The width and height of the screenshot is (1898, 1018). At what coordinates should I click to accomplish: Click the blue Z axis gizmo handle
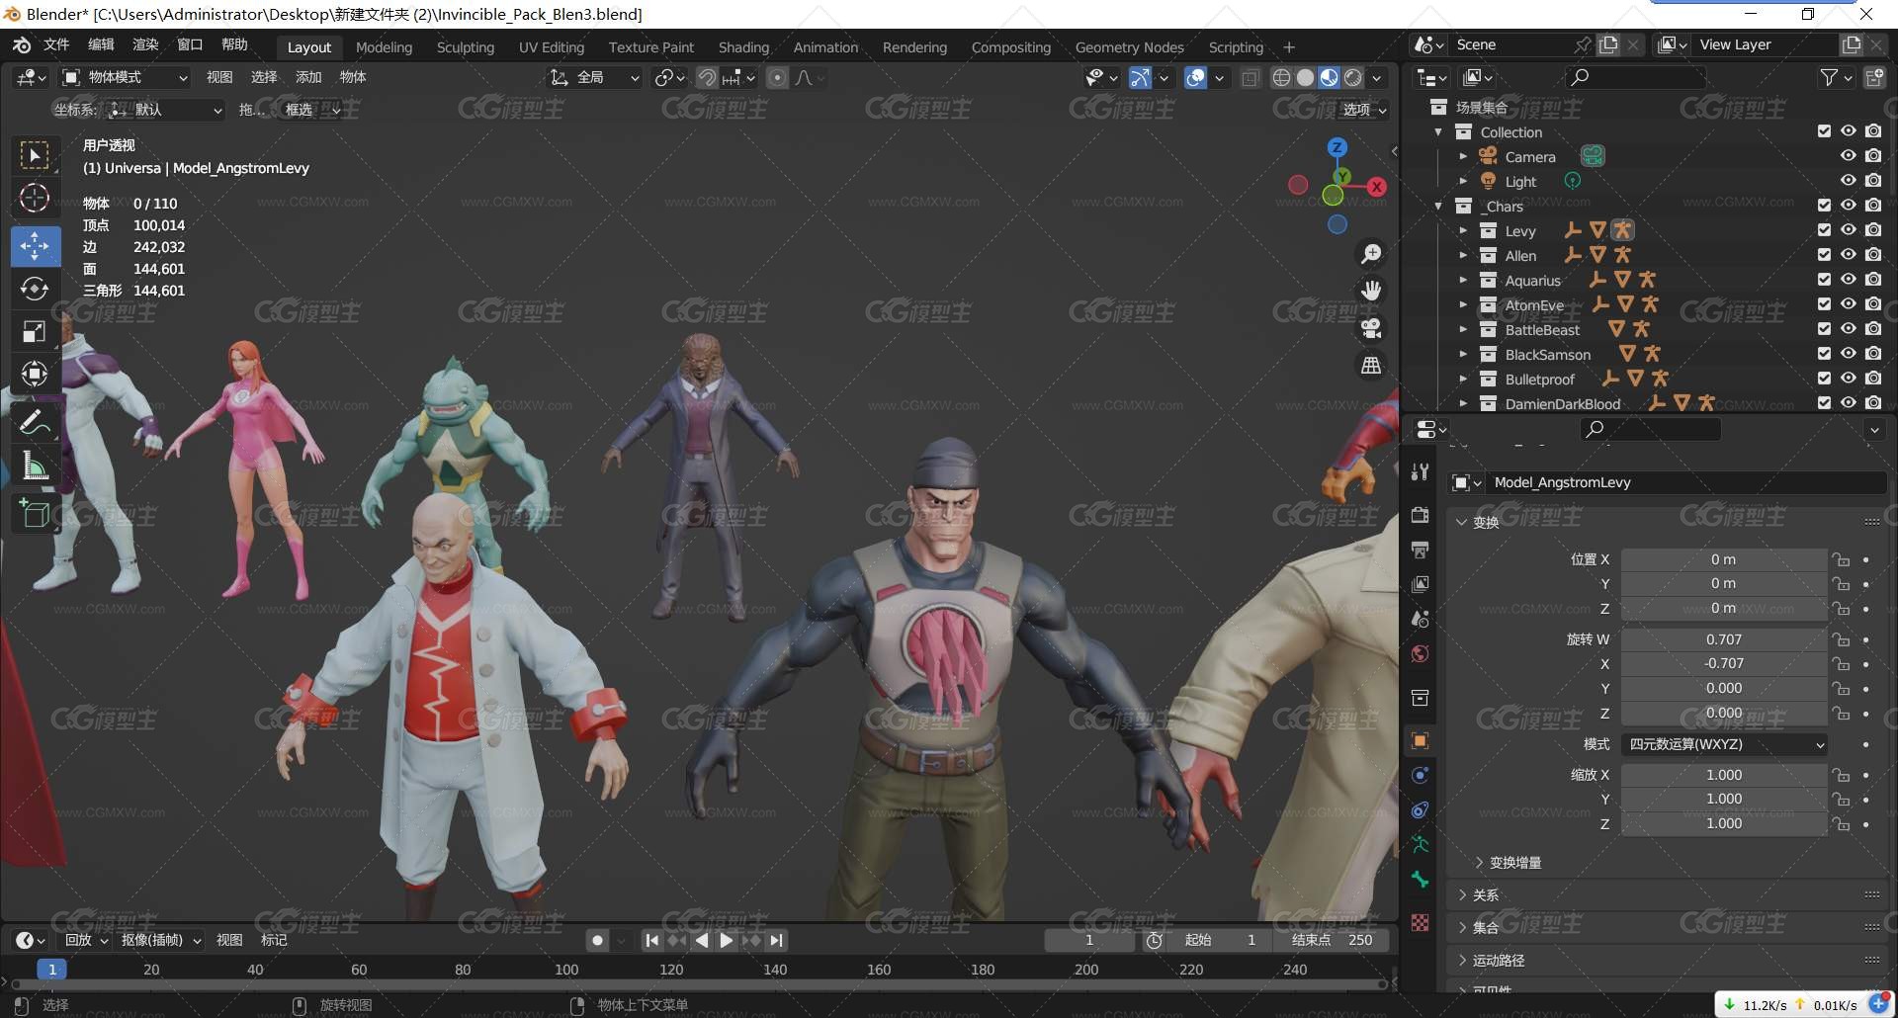1337,147
